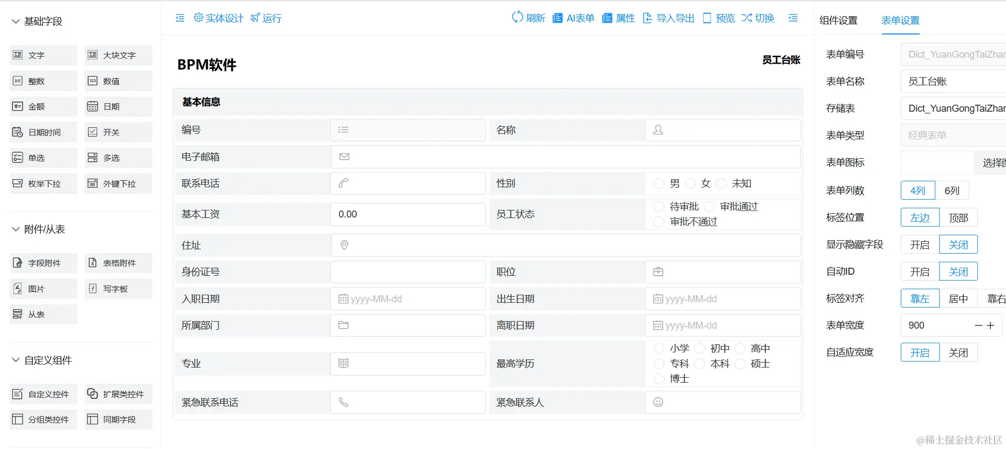Click the 电子邮箱 input field
The width and height of the screenshot is (1006, 449).
566,157
